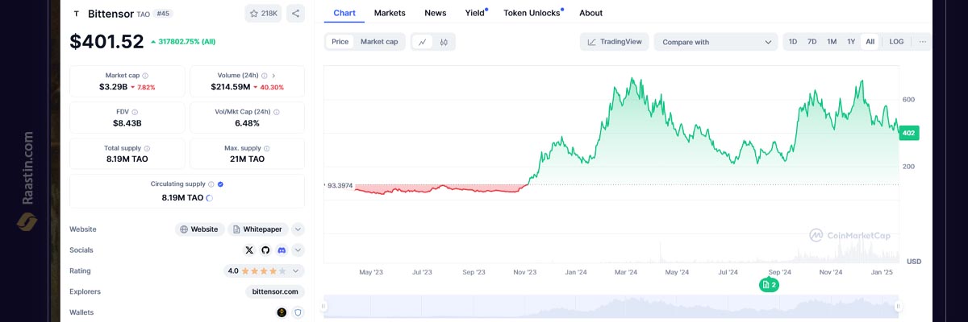Open the TradingView chart button
Image resolution: width=968 pixels, height=322 pixels.
[x=615, y=42]
